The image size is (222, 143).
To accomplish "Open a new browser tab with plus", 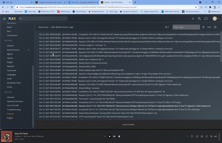I will [135, 2].
